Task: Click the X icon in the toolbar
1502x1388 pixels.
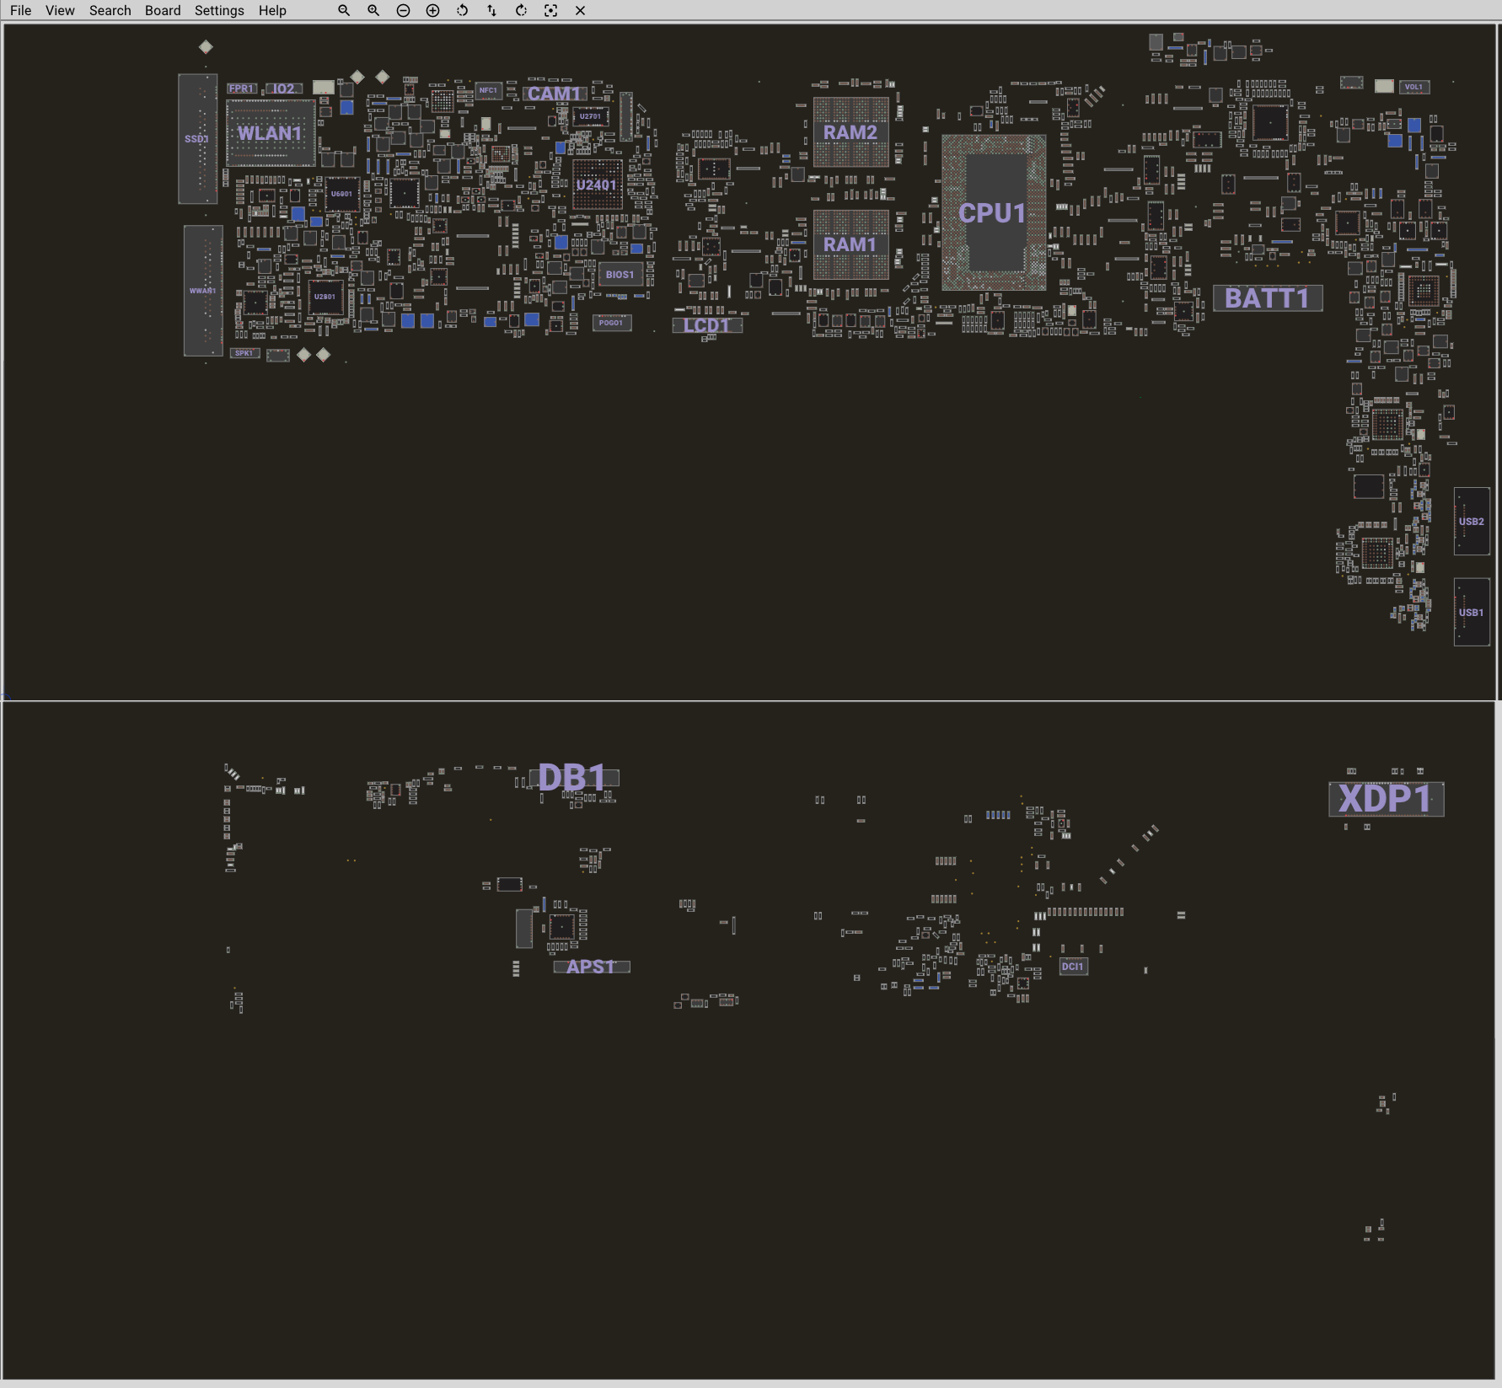Action: point(580,11)
